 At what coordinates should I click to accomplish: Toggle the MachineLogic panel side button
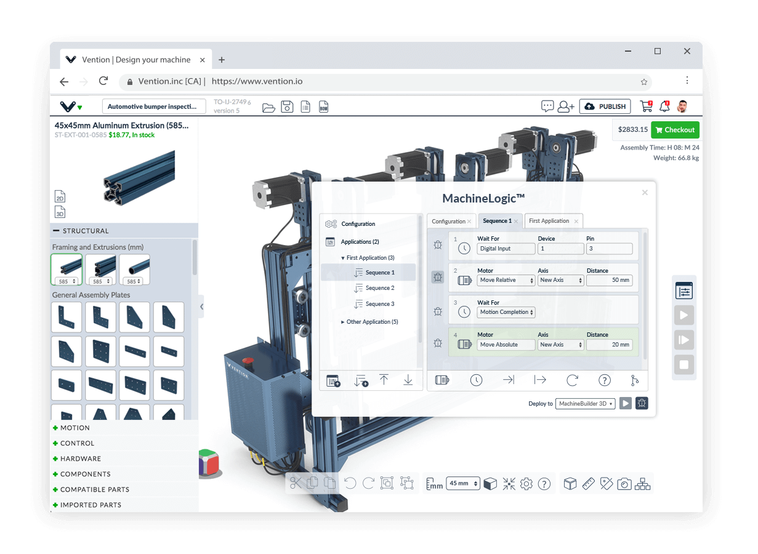(x=683, y=291)
